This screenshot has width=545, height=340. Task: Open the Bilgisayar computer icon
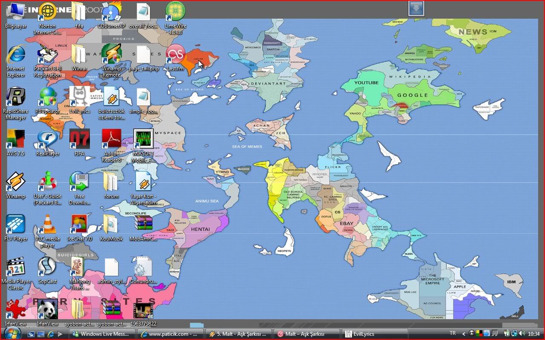pos(16,16)
